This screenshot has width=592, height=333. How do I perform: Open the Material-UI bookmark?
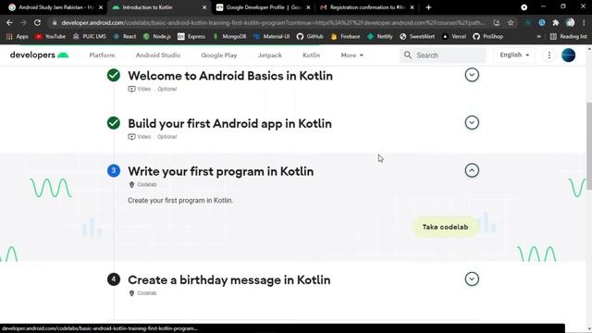point(271,37)
